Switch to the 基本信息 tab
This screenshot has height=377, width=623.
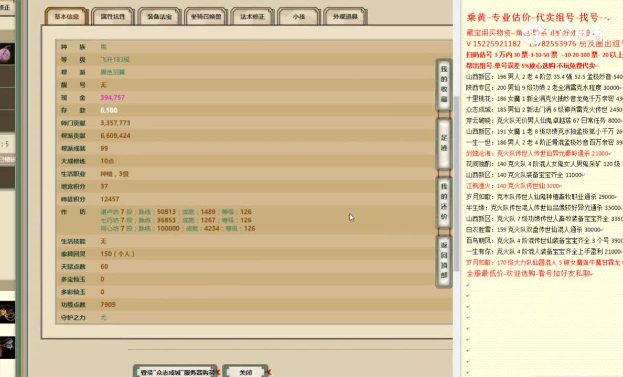(x=67, y=17)
